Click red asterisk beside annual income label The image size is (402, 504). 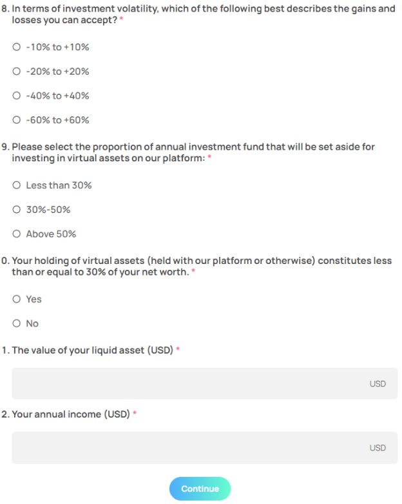pyautogui.click(x=135, y=413)
